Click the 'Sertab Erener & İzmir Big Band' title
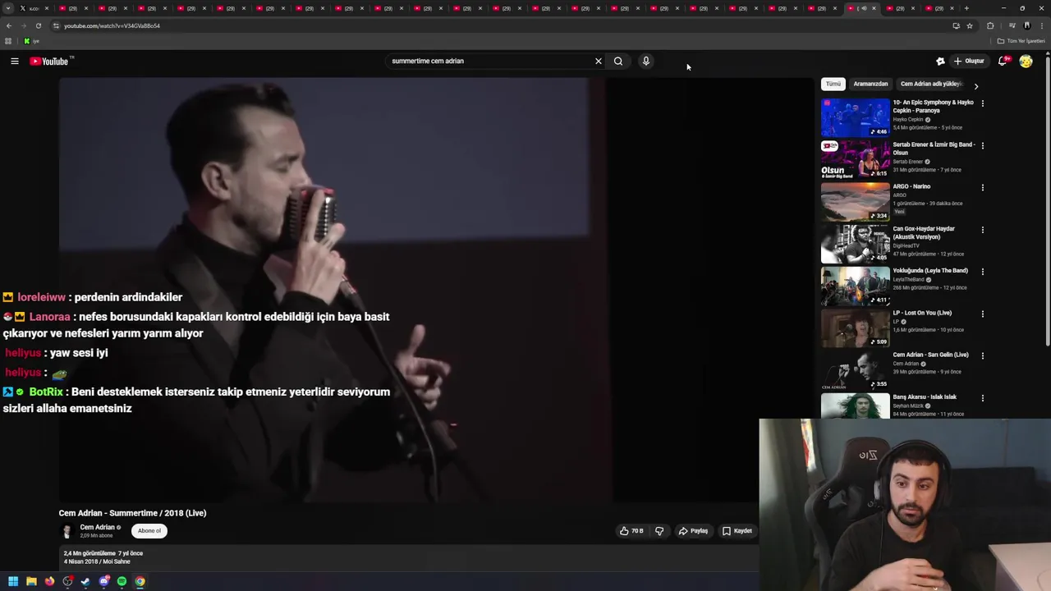The height and width of the screenshot is (591, 1051). (934, 149)
